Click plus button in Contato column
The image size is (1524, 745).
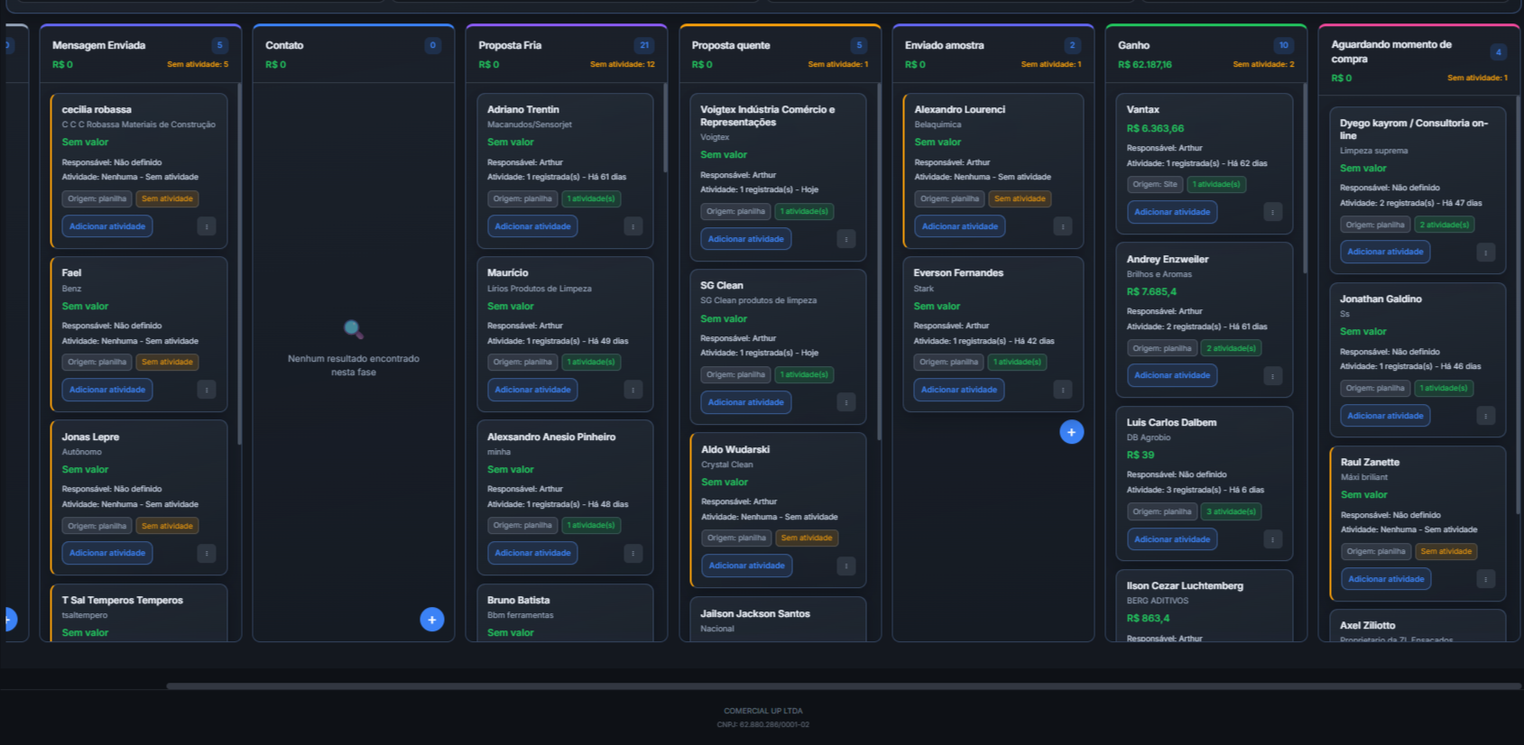(431, 620)
